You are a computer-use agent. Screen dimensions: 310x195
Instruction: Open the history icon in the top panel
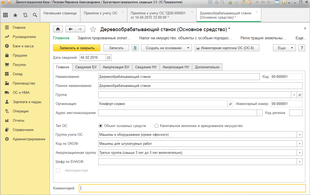[x=25, y=15]
